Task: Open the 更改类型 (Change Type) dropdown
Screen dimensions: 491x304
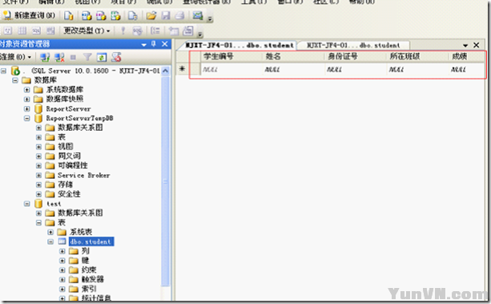Action: click(87, 30)
